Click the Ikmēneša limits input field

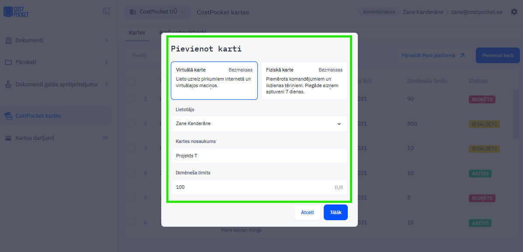click(253, 187)
